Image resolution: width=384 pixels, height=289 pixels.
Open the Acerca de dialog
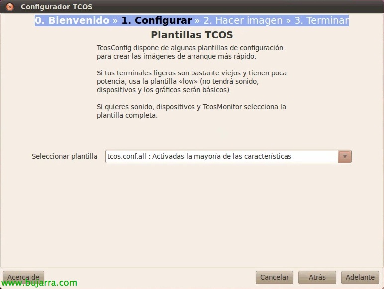(23, 277)
